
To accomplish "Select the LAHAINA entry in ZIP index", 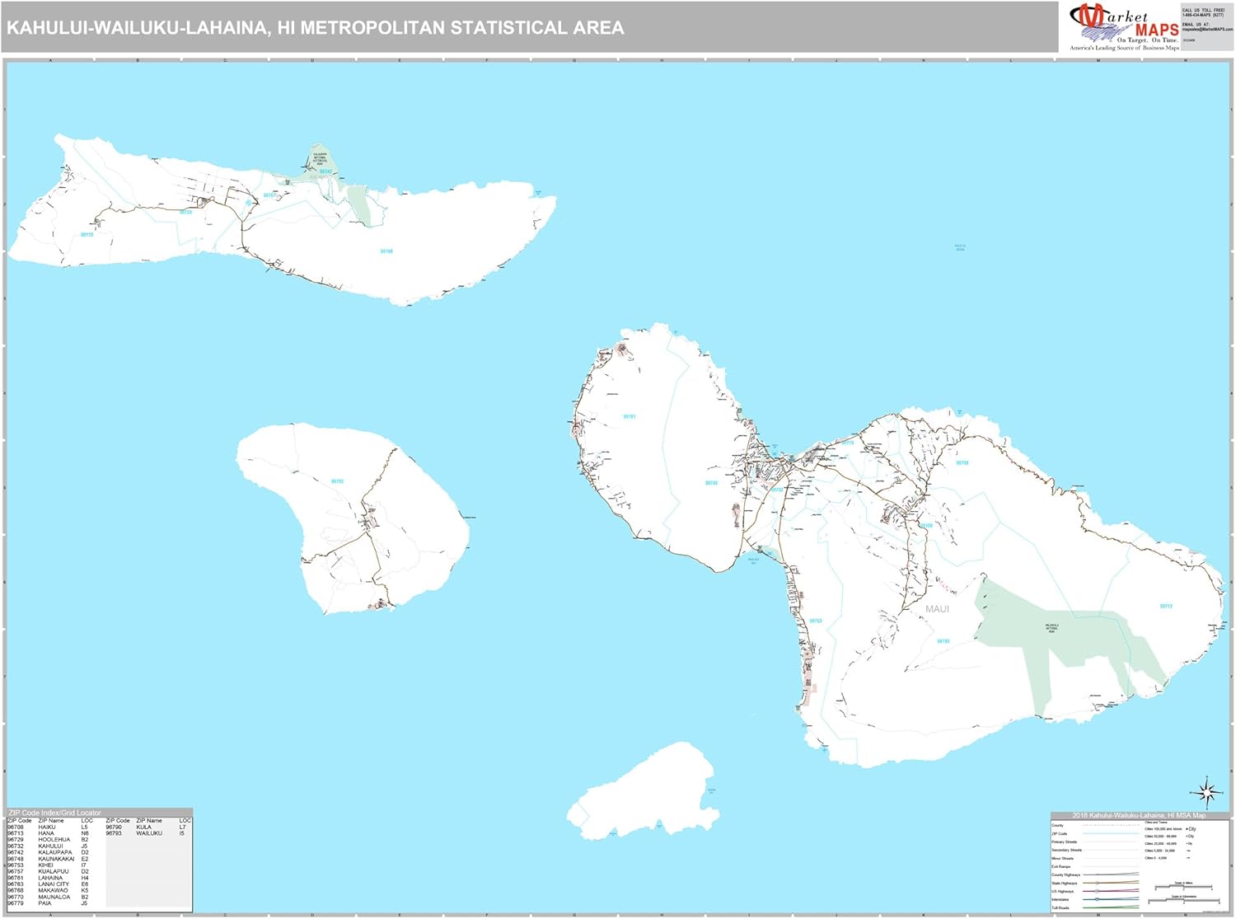I will [50, 878].
